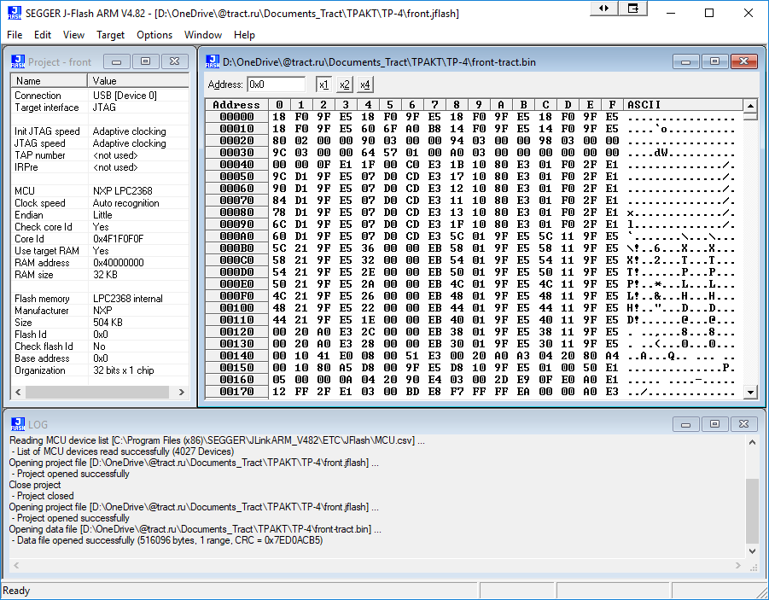
Task: Click the Name column header in project panel
Action: (49, 81)
